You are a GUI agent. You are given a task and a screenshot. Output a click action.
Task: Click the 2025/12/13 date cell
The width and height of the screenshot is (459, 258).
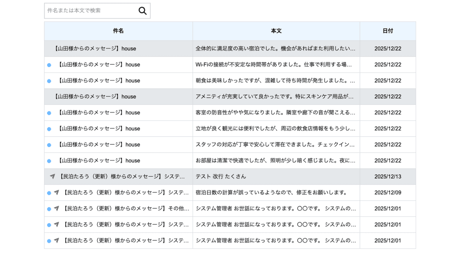click(387, 176)
